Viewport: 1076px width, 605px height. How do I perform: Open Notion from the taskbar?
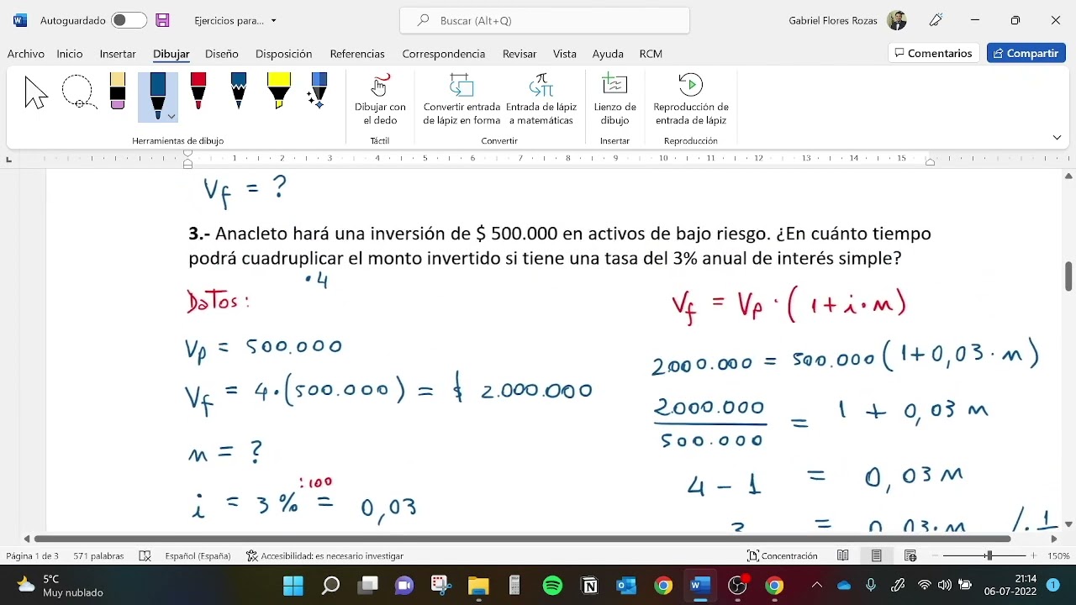590,586
